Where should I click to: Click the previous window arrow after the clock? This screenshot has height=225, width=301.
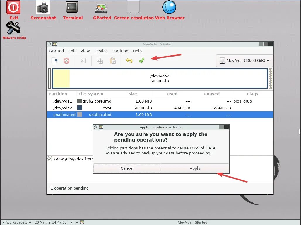[71, 222]
